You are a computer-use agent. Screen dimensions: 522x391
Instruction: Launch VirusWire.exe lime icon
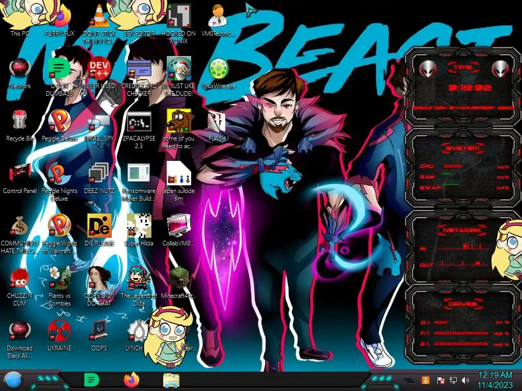pos(218,69)
